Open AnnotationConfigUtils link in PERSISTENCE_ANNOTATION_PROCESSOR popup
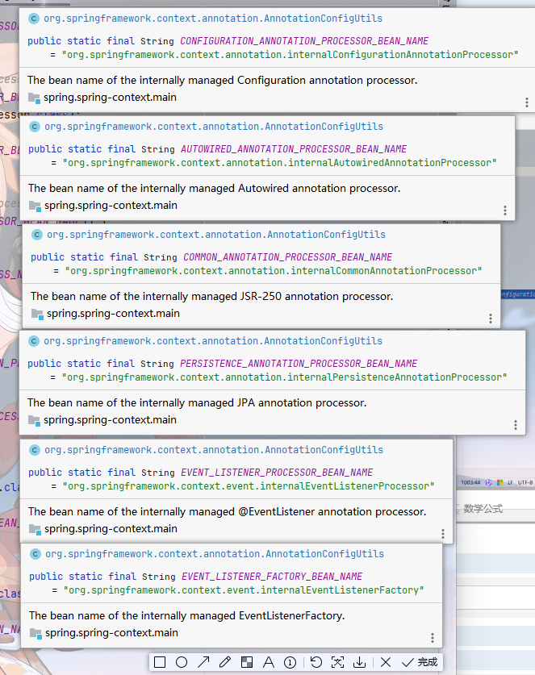The image size is (535, 675). (213, 341)
